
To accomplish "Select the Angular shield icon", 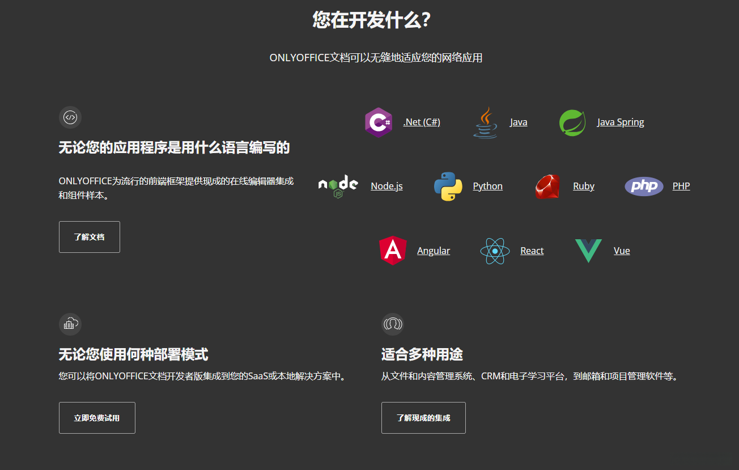I will 393,250.
